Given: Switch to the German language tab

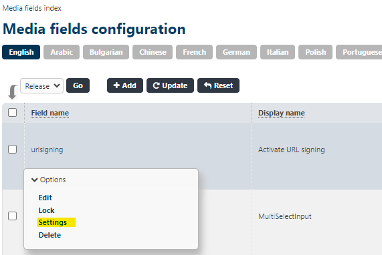Looking at the screenshot, I should click(x=236, y=52).
